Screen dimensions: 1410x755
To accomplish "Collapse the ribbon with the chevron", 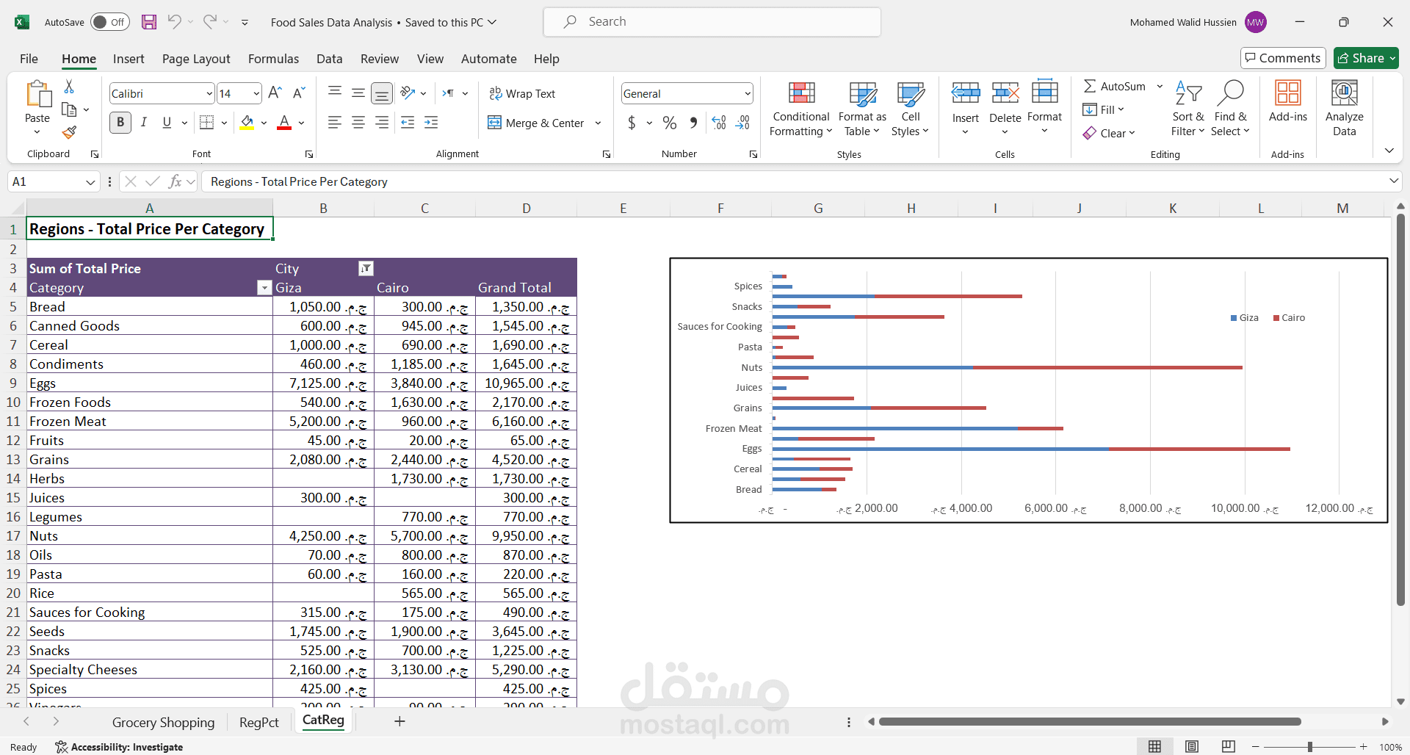I will click(x=1389, y=151).
